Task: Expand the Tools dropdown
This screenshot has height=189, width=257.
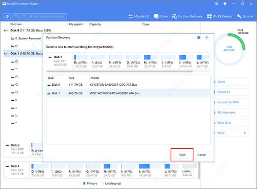Action: click(245, 16)
